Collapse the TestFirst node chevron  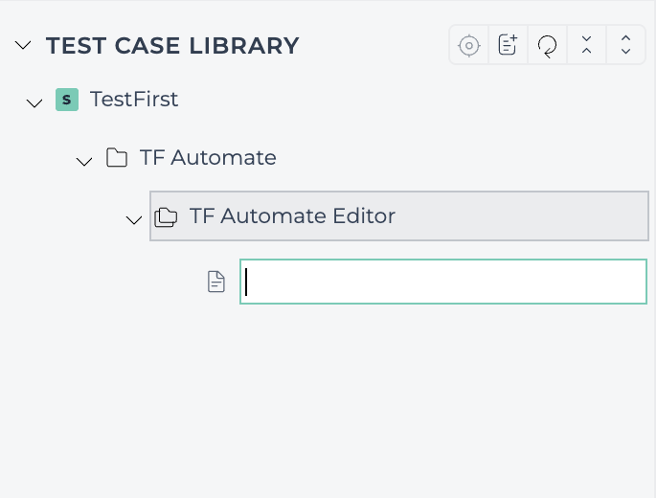34,102
